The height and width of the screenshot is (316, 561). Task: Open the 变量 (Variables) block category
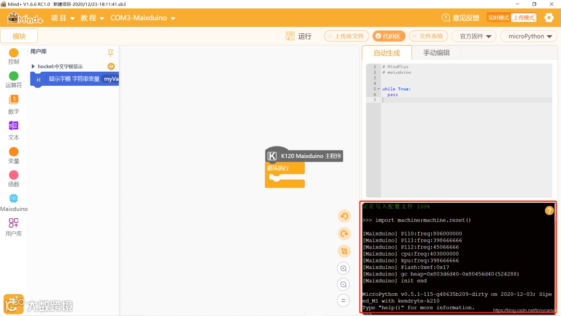(x=14, y=155)
